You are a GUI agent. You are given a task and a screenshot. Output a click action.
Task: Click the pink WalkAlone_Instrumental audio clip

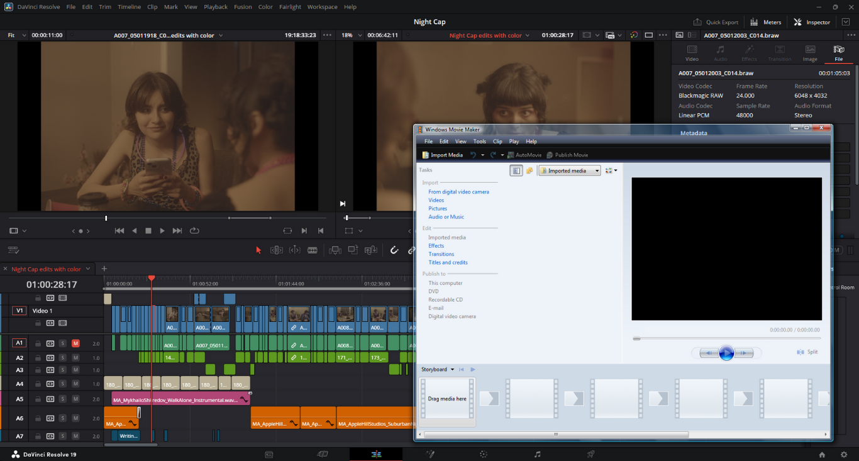click(180, 399)
